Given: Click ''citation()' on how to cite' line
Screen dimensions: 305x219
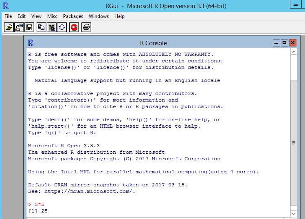Looking at the screenshot, I should (126, 106).
